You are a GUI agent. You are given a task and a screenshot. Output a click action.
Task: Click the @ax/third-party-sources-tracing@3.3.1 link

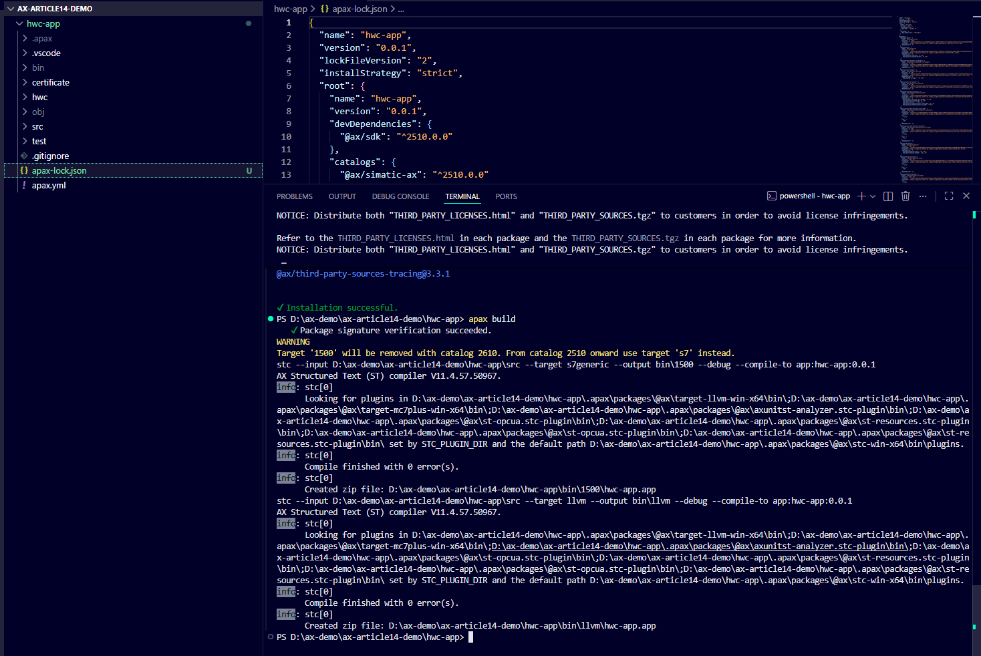pyautogui.click(x=363, y=273)
